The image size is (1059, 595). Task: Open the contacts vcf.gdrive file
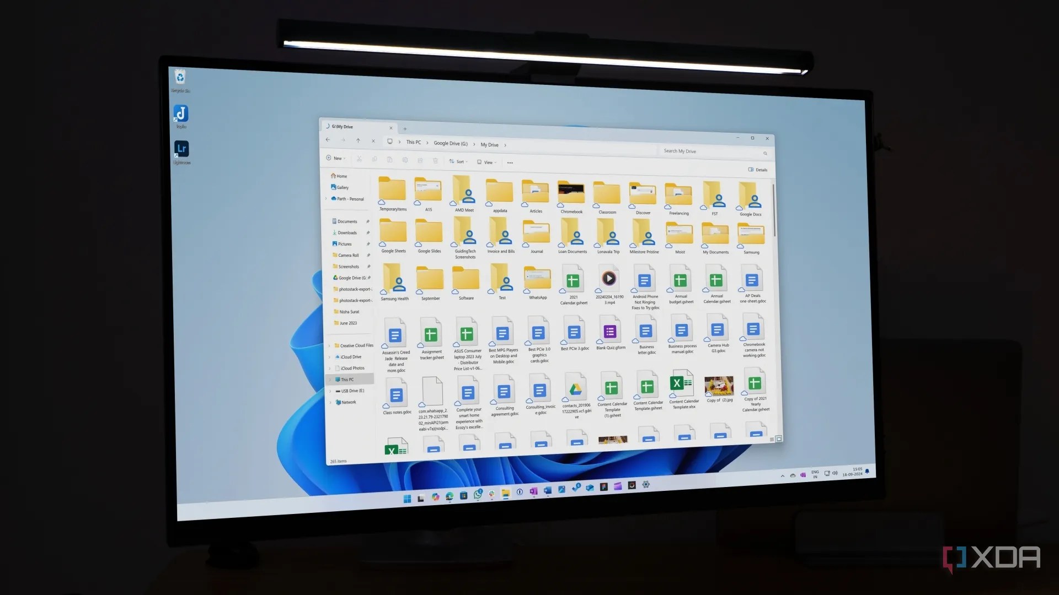point(575,390)
